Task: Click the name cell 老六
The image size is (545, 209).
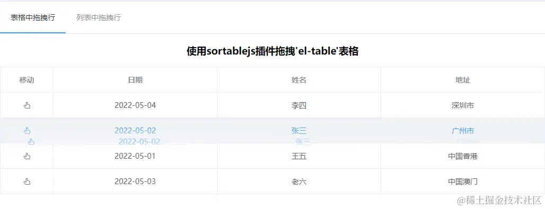Action: tap(299, 181)
